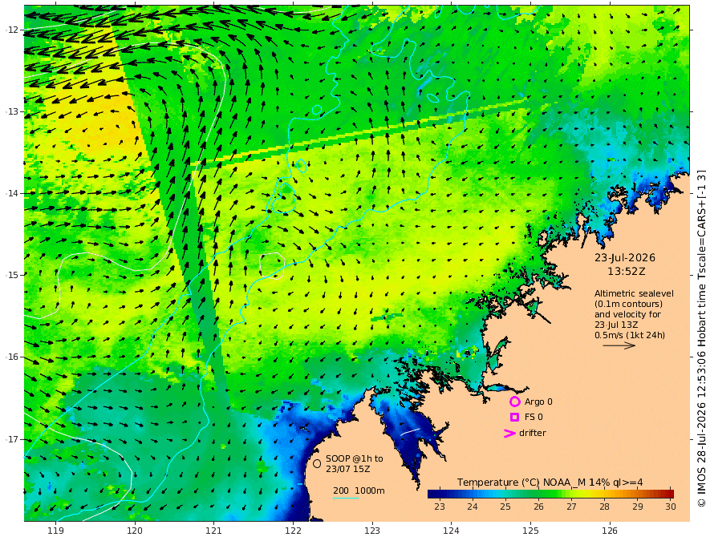Click the dark red end of temperature colorbar

click(667, 494)
